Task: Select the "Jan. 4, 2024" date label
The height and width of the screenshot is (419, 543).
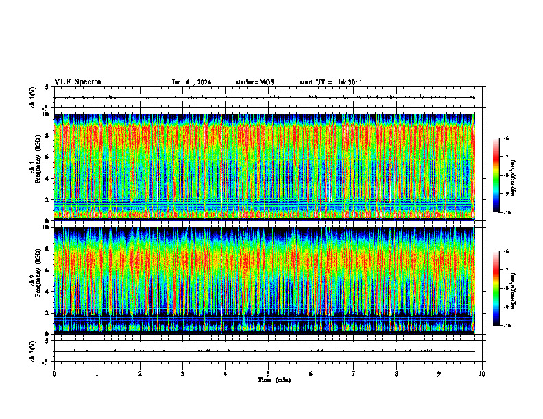Action: [x=191, y=82]
